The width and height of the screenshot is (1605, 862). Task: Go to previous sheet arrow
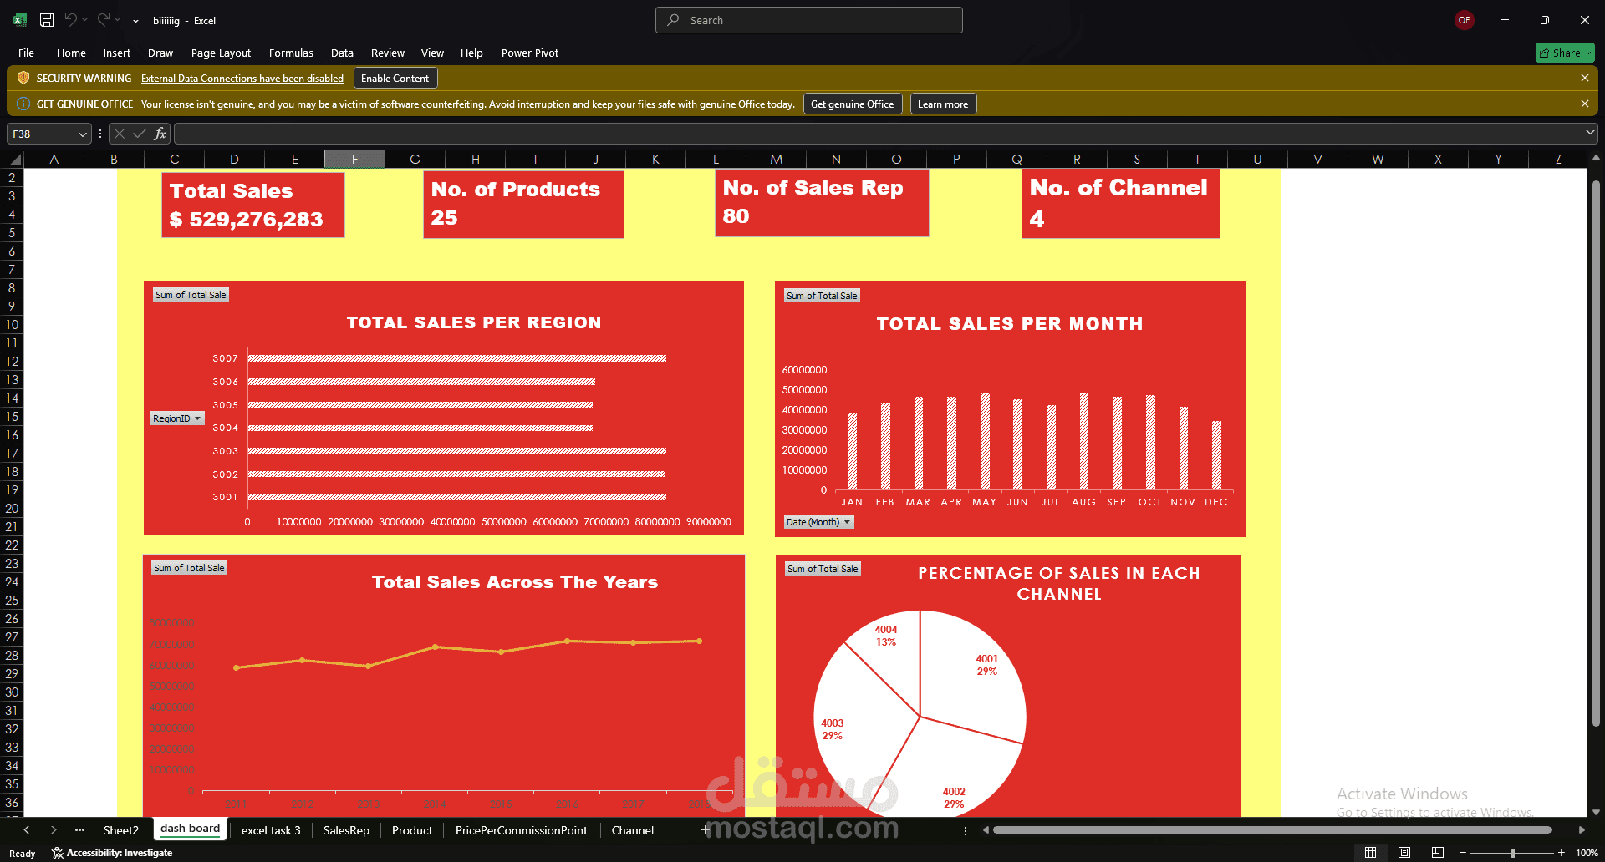pyautogui.click(x=27, y=830)
